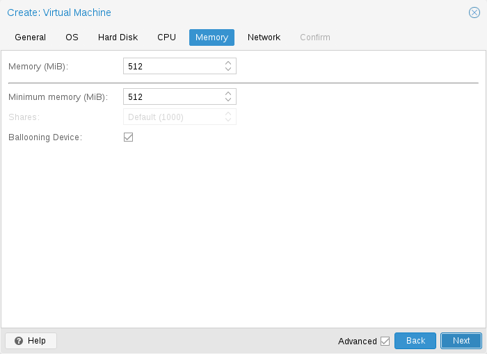Open the OS tab

point(72,37)
